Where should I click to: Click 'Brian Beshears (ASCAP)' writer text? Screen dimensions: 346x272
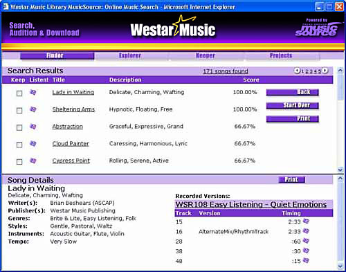(x=82, y=203)
